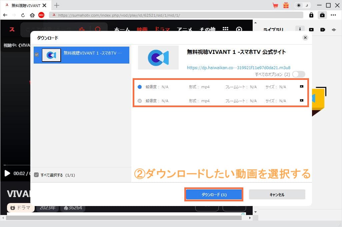The image size is (342, 227).
Task: Click the horizontal scrollbar track
Action: (124, 218)
